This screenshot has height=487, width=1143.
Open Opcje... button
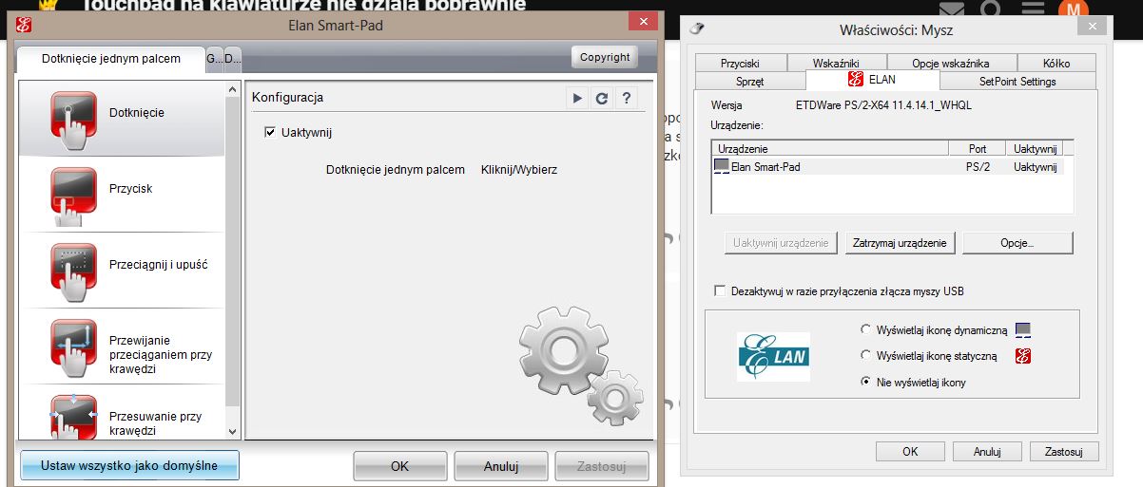click(x=1017, y=243)
